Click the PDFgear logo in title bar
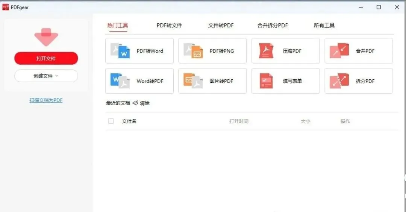Viewport: 406px width, 212px height. point(5,7)
